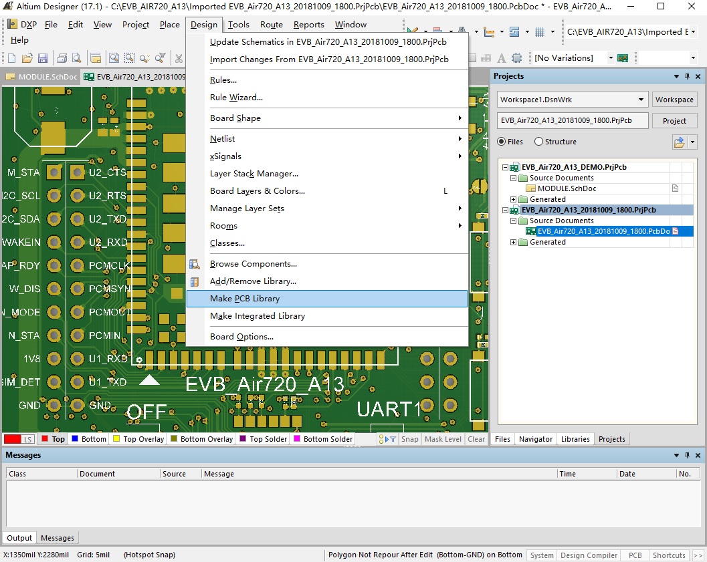
Task: Select MODULE.SchDoc in the project tree
Action: click(x=567, y=188)
